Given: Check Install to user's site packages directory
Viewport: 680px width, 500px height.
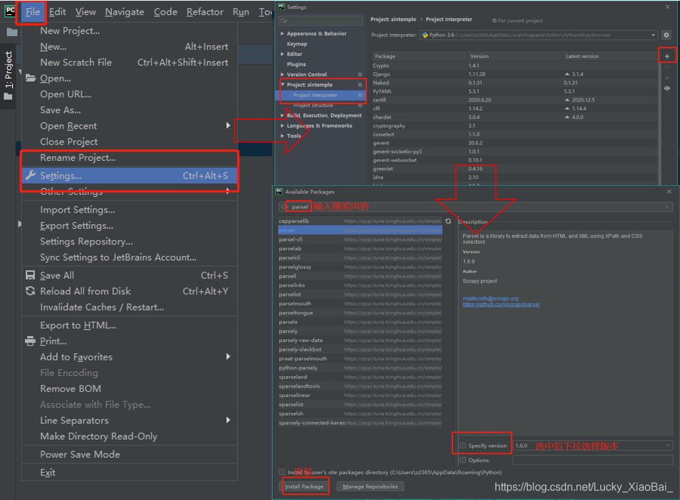Looking at the screenshot, I should tap(282, 472).
